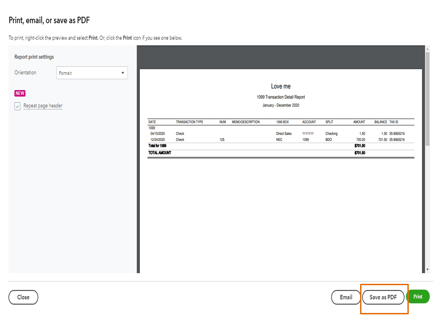Click the 'Report print settings' heading
Viewport: 437px width, 328px height.
[x=34, y=57]
